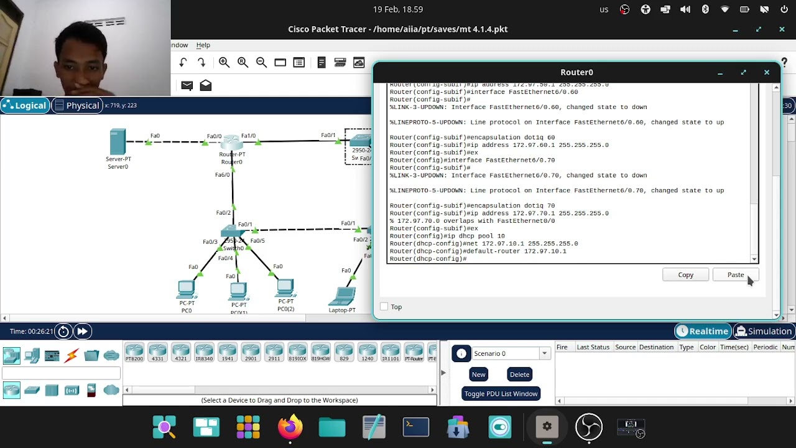Click the scenario info icon
This screenshot has height=448, width=796.
tap(461, 353)
